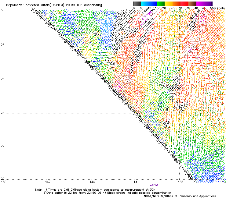Click the latitude label '28'
The width and height of the screenshot is (226, 198).
pyautogui.click(x=2, y=45)
